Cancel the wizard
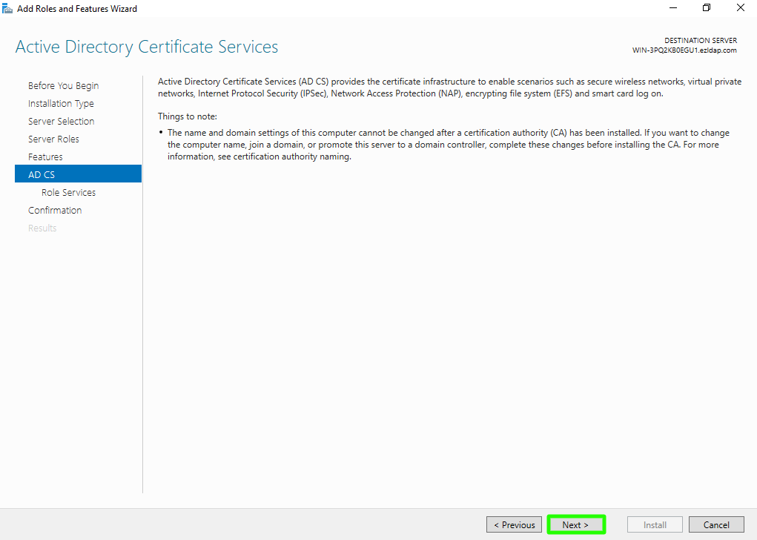 [716, 525]
